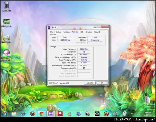Open the Graphics tab

tap(89, 32)
